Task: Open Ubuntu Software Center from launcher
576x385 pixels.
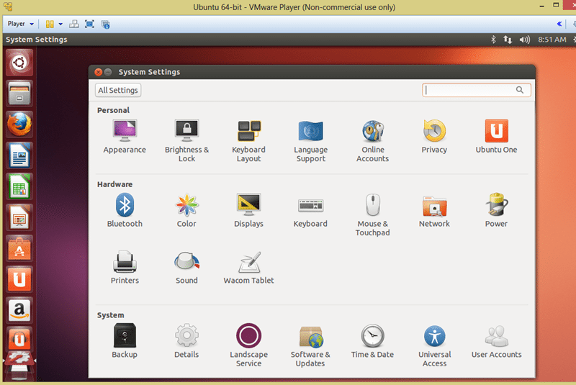Action: [x=19, y=248]
